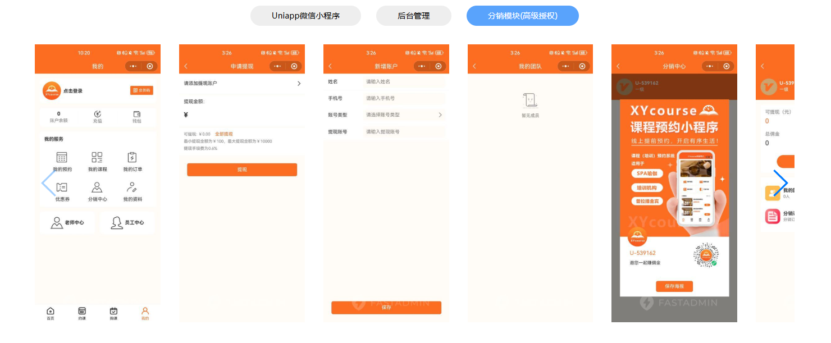Go to 首页 in the bottom bar
The image size is (831, 343).
click(51, 314)
